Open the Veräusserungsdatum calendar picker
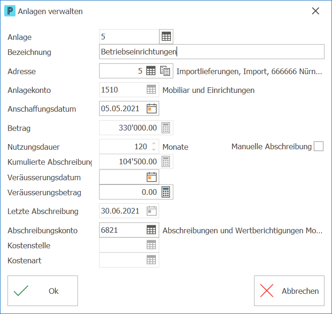 pos(152,177)
